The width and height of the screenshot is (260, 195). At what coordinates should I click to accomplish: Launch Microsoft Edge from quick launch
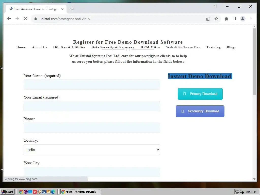53,192
